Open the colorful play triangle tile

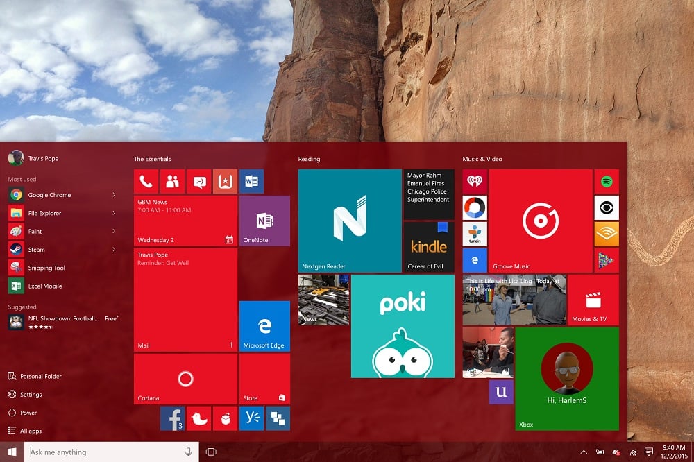point(607,260)
